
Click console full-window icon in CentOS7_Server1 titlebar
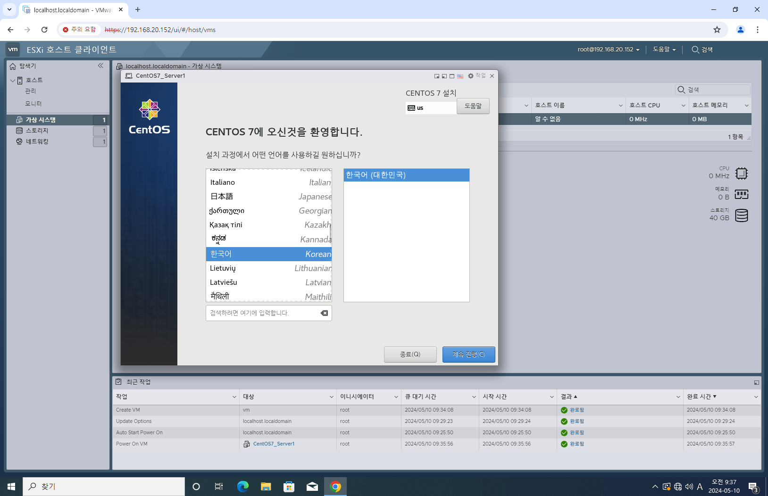[452, 76]
